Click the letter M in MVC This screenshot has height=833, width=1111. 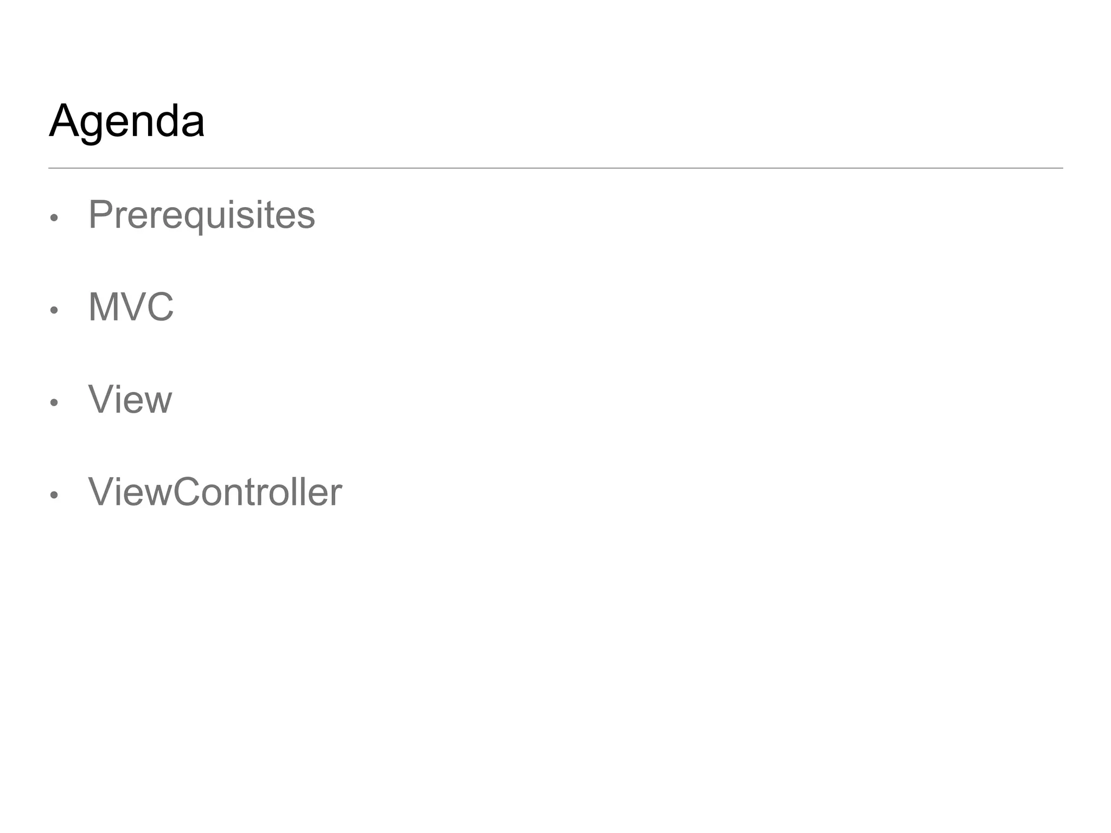tap(103, 307)
